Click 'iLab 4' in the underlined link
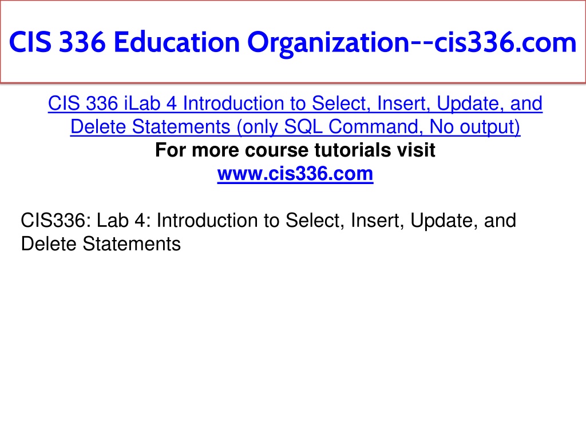The image size is (586, 439). (x=150, y=103)
